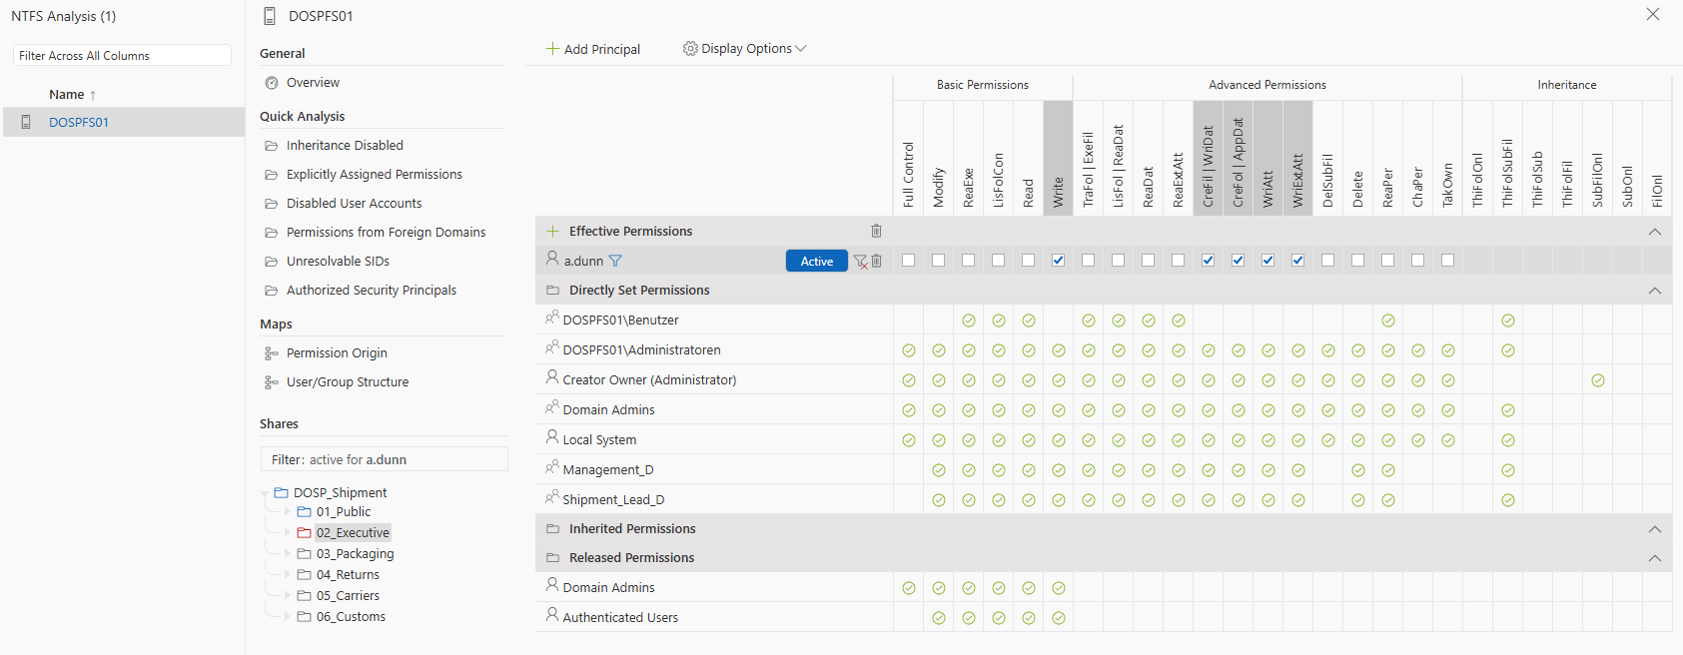Click trash icon in Effective Permissions header
1683x655 pixels.
click(876, 231)
